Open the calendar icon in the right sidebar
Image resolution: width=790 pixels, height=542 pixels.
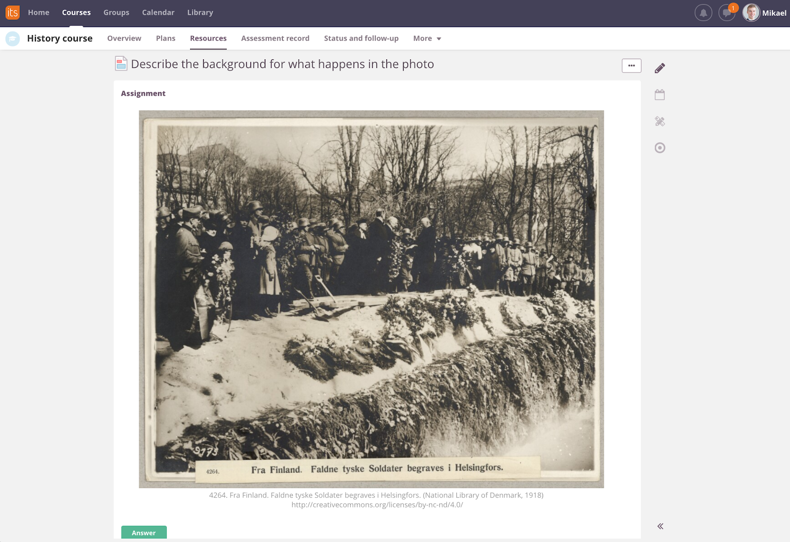click(x=660, y=95)
